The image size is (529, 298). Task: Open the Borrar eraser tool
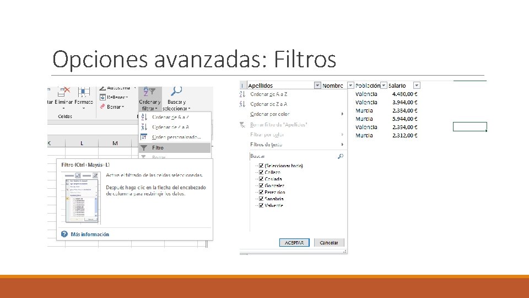click(x=112, y=107)
